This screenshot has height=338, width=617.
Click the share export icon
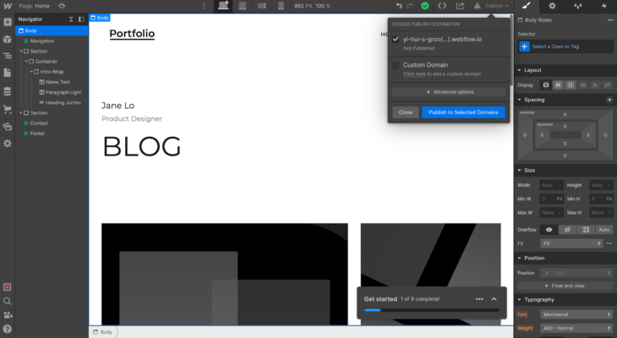(x=460, y=6)
